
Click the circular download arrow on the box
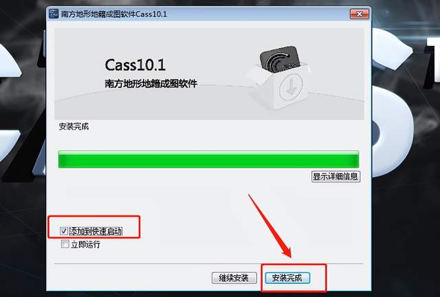coord(291,86)
